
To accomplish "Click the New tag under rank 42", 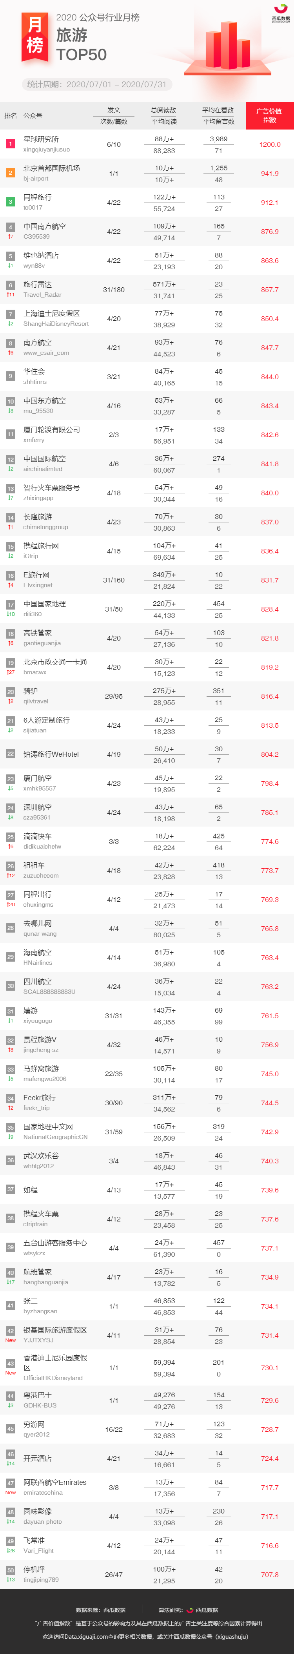I will 10,1340.
